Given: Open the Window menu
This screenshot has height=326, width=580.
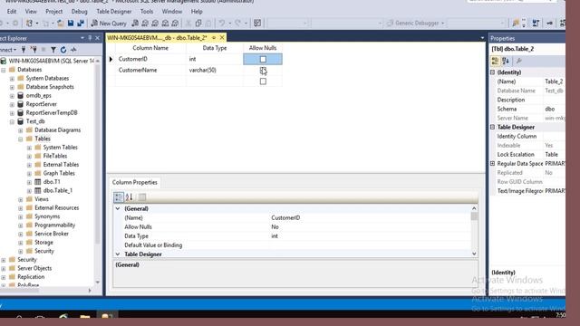Looking at the screenshot, I should 172,12.
